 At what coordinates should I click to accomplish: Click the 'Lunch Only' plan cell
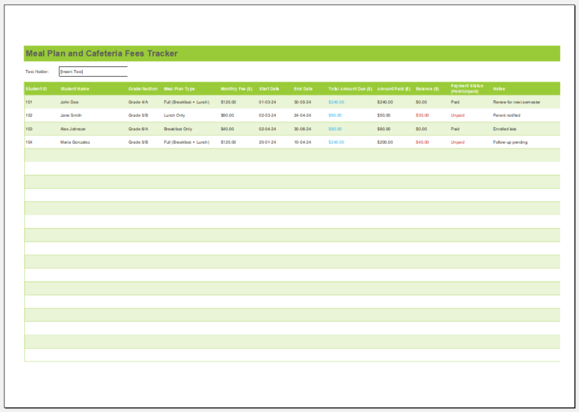click(x=174, y=115)
